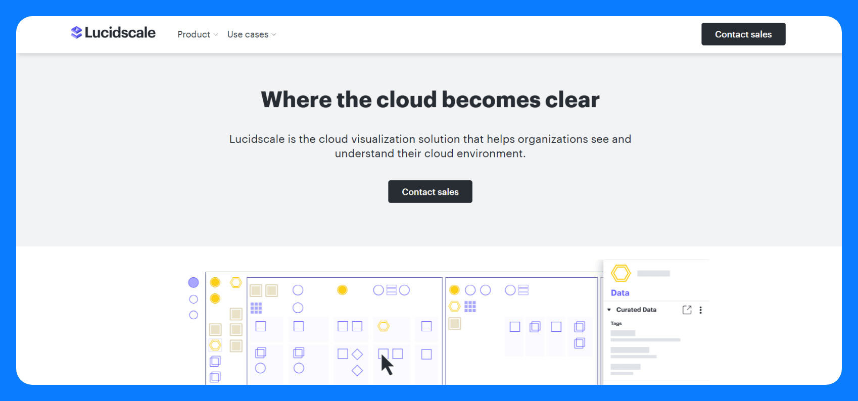This screenshot has height=401, width=858.
Task: Click the Lucidscale logo
Action: point(113,33)
